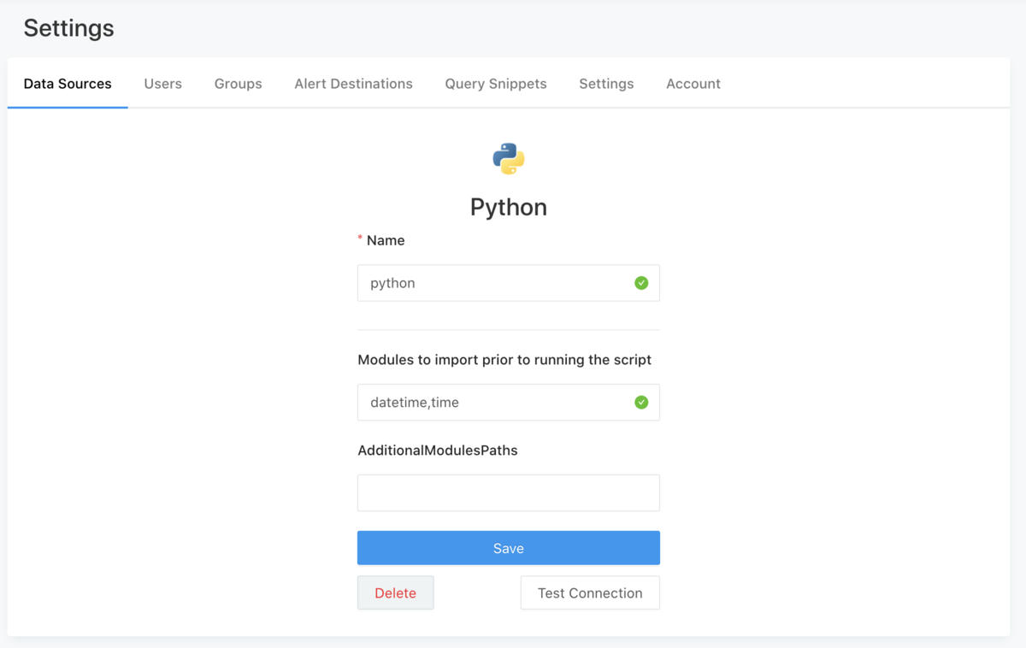Screen dimensions: 1026x648
Task: Click the Modules to import label
Action: (x=504, y=360)
